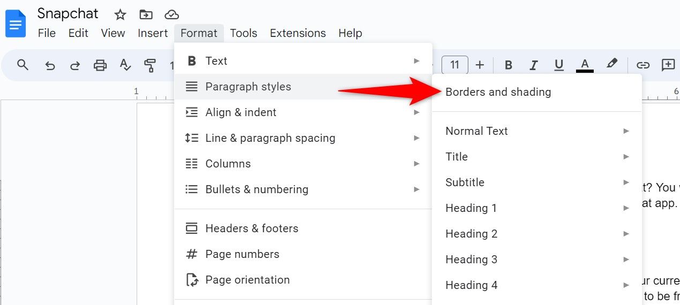Rename the Snapchat document title
Viewport: 680px width, 305px height.
click(68, 14)
